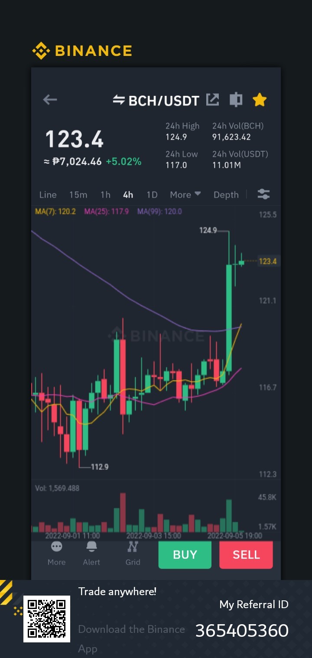This screenshot has height=658, width=312.
Task: Open the share external link icon
Action: (212, 100)
